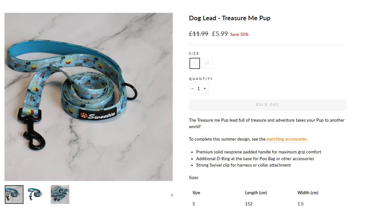Click the Width (cm) column header
This screenshot has height=208, width=366.
pos(308,193)
